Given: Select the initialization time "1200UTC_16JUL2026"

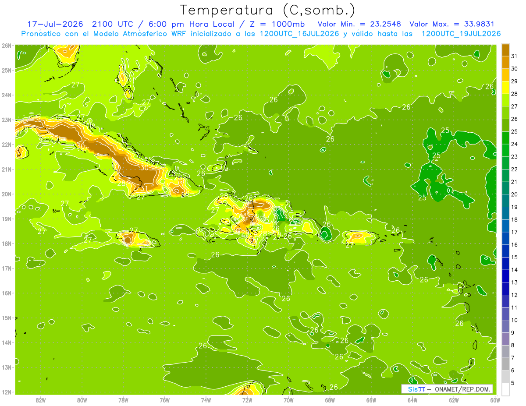Looking at the screenshot, I should tap(299, 34).
